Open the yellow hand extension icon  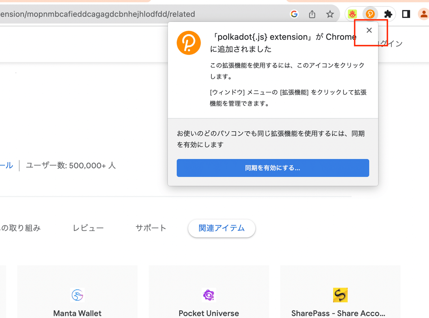click(353, 14)
